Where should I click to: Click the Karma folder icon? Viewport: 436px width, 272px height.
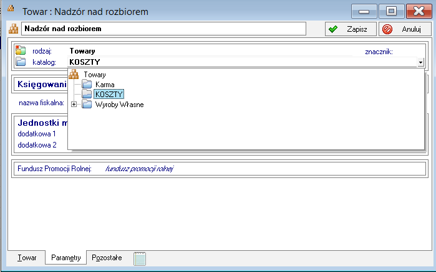tap(87, 84)
